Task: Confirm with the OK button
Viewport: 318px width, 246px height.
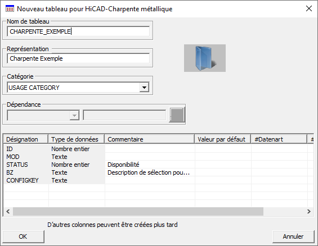Action: click(x=23, y=236)
